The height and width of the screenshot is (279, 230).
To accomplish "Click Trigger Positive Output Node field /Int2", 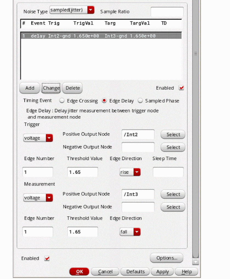I will click(x=138, y=134).
